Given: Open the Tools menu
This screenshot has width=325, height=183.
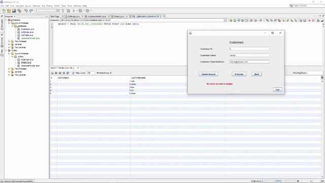Looking at the screenshot, I should (70, 6).
